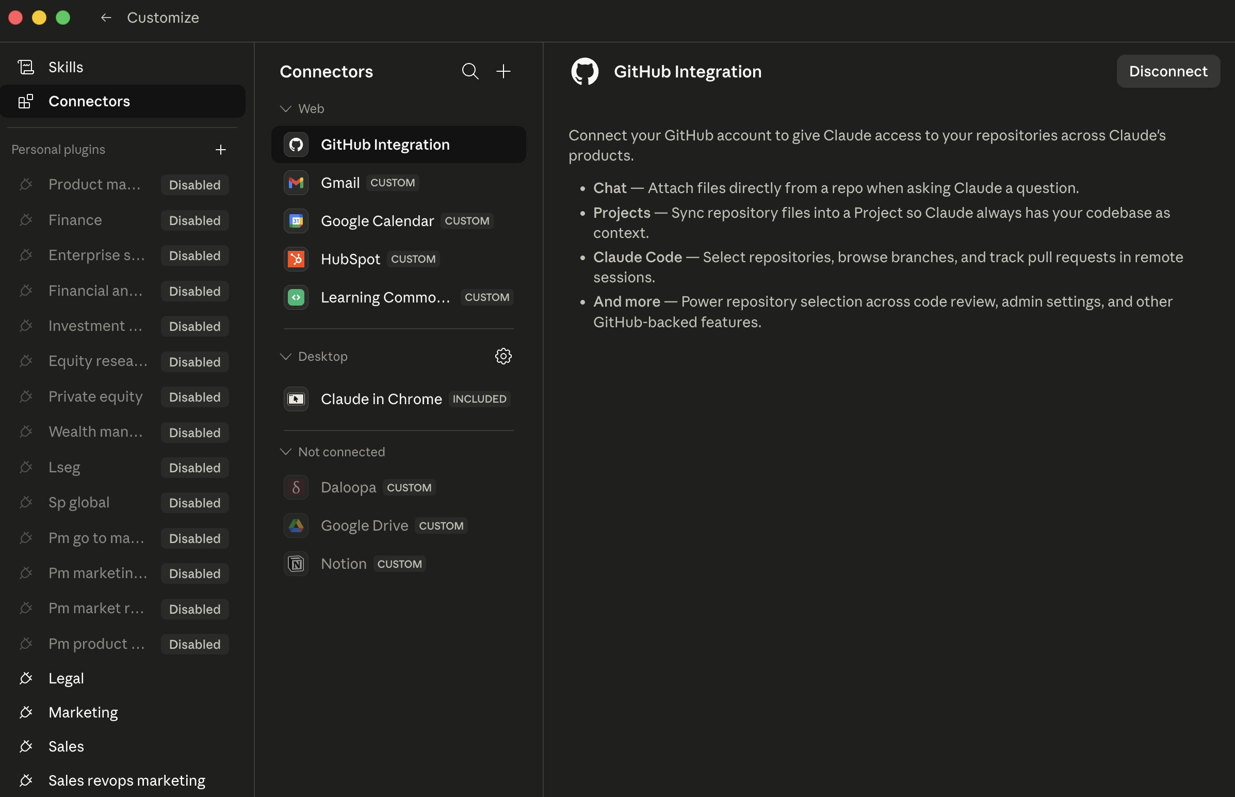This screenshot has width=1235, height=797.
Task: Open the Legal plugin
Action: (123, 678)
